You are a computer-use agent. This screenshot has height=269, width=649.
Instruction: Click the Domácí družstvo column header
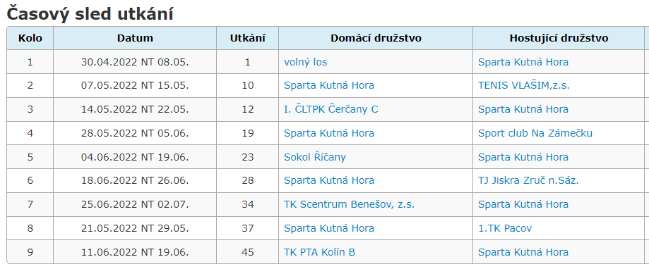(376, 38)
